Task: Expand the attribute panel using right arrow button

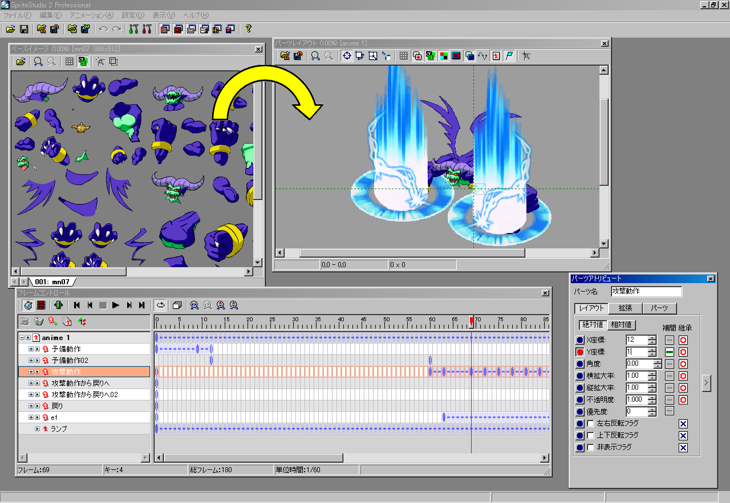Action: pos(706,383)
